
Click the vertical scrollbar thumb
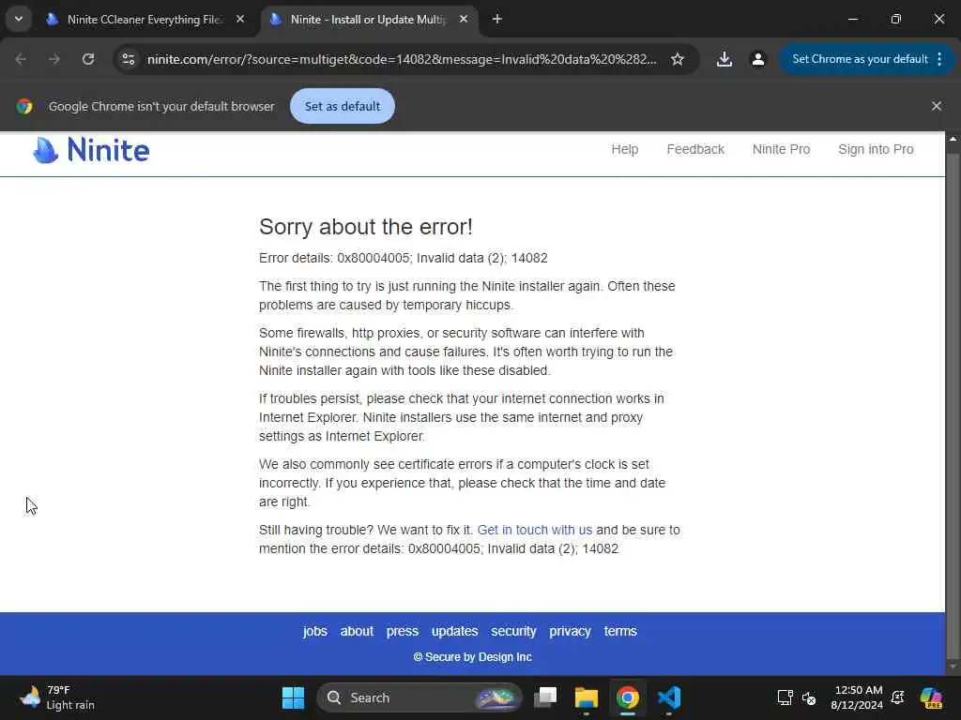953,404
